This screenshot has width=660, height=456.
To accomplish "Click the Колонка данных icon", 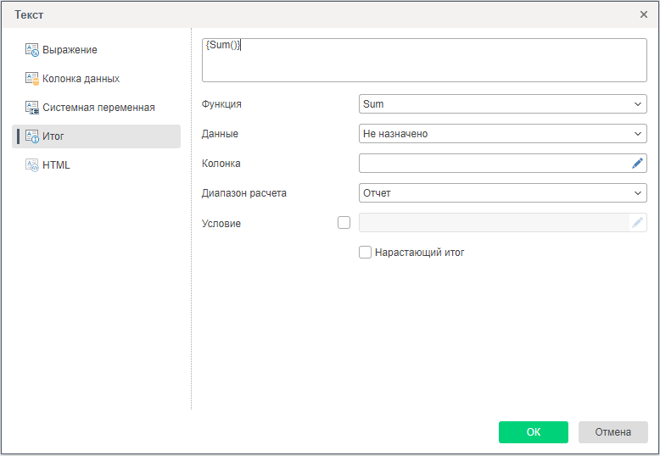I will 32,79.
